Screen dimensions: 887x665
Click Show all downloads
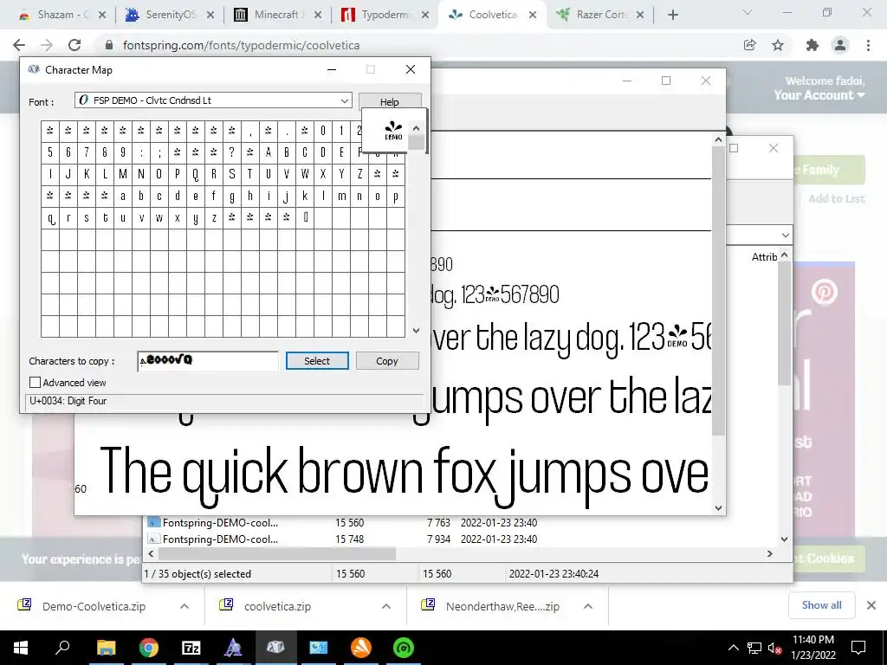point(821,605)
